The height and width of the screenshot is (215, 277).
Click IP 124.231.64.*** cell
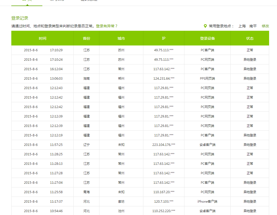(x=164, y=79)
